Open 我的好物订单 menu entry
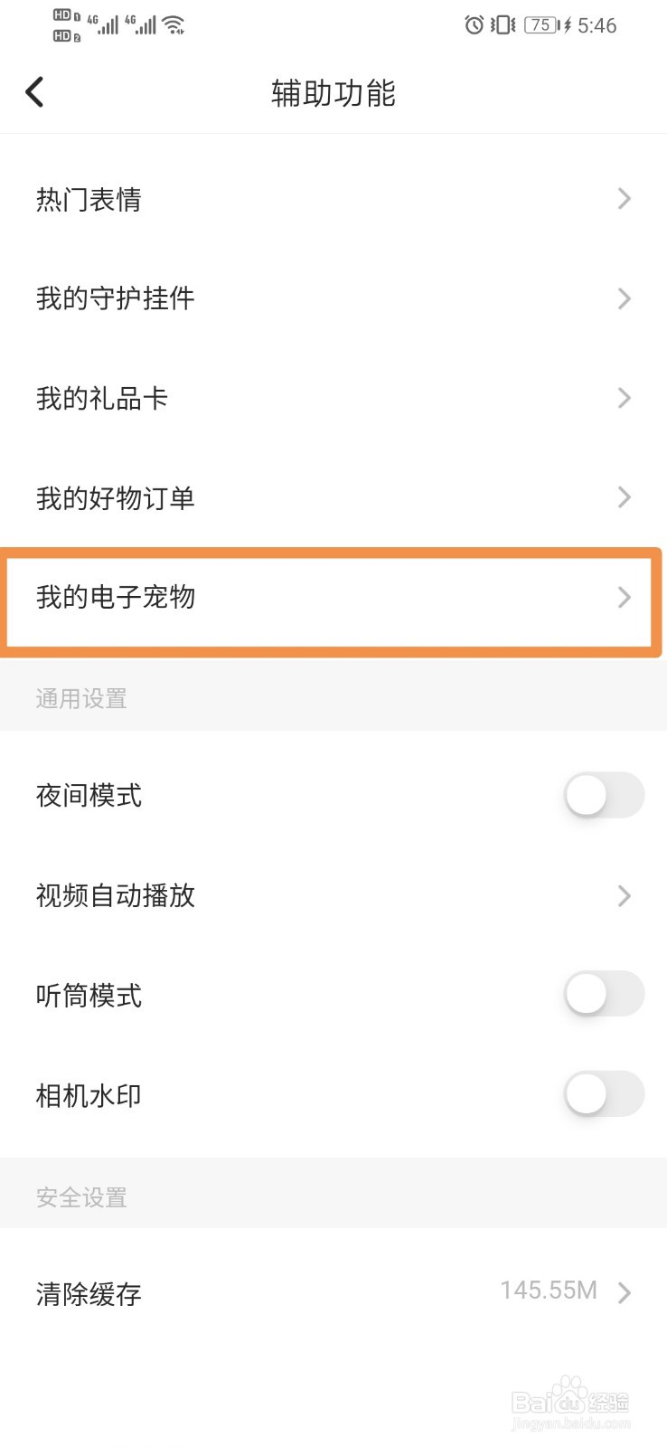 [x=116, y=497]
